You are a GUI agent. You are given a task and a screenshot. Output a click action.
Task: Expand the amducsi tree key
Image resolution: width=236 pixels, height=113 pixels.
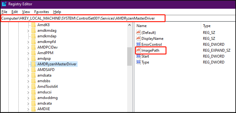(x=28, y=92)
